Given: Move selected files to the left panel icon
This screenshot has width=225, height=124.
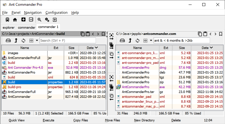Looking at the screenshot, I should (111, 97).
